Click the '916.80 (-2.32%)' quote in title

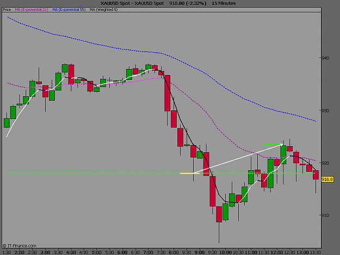tap(188, 3)
